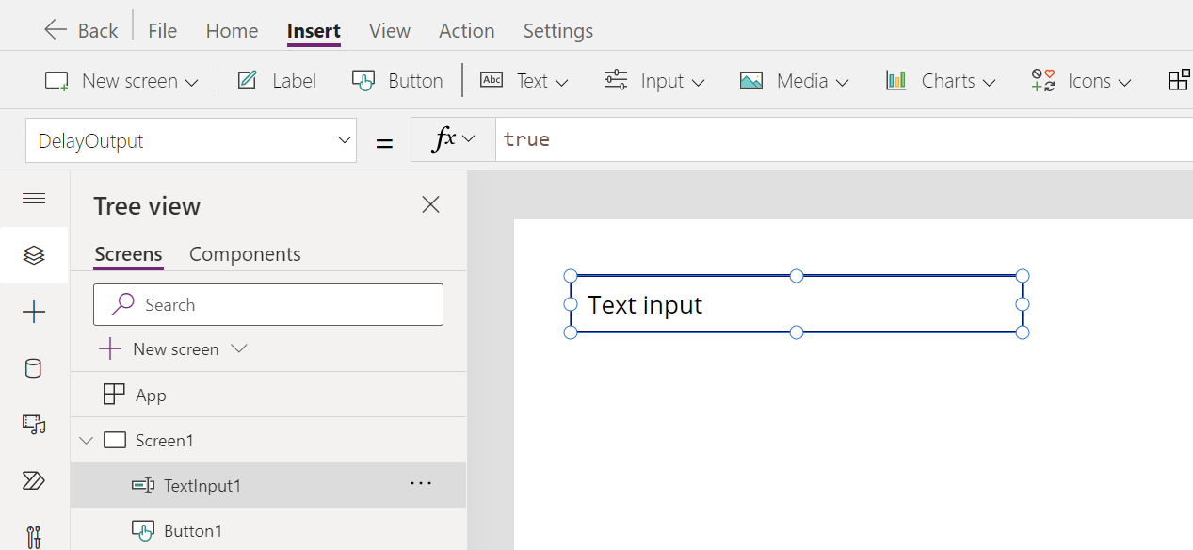Click the Insert plus icon in left sidebar
The width and height of the screenshot is (1193, 550).
pos(34,312)
